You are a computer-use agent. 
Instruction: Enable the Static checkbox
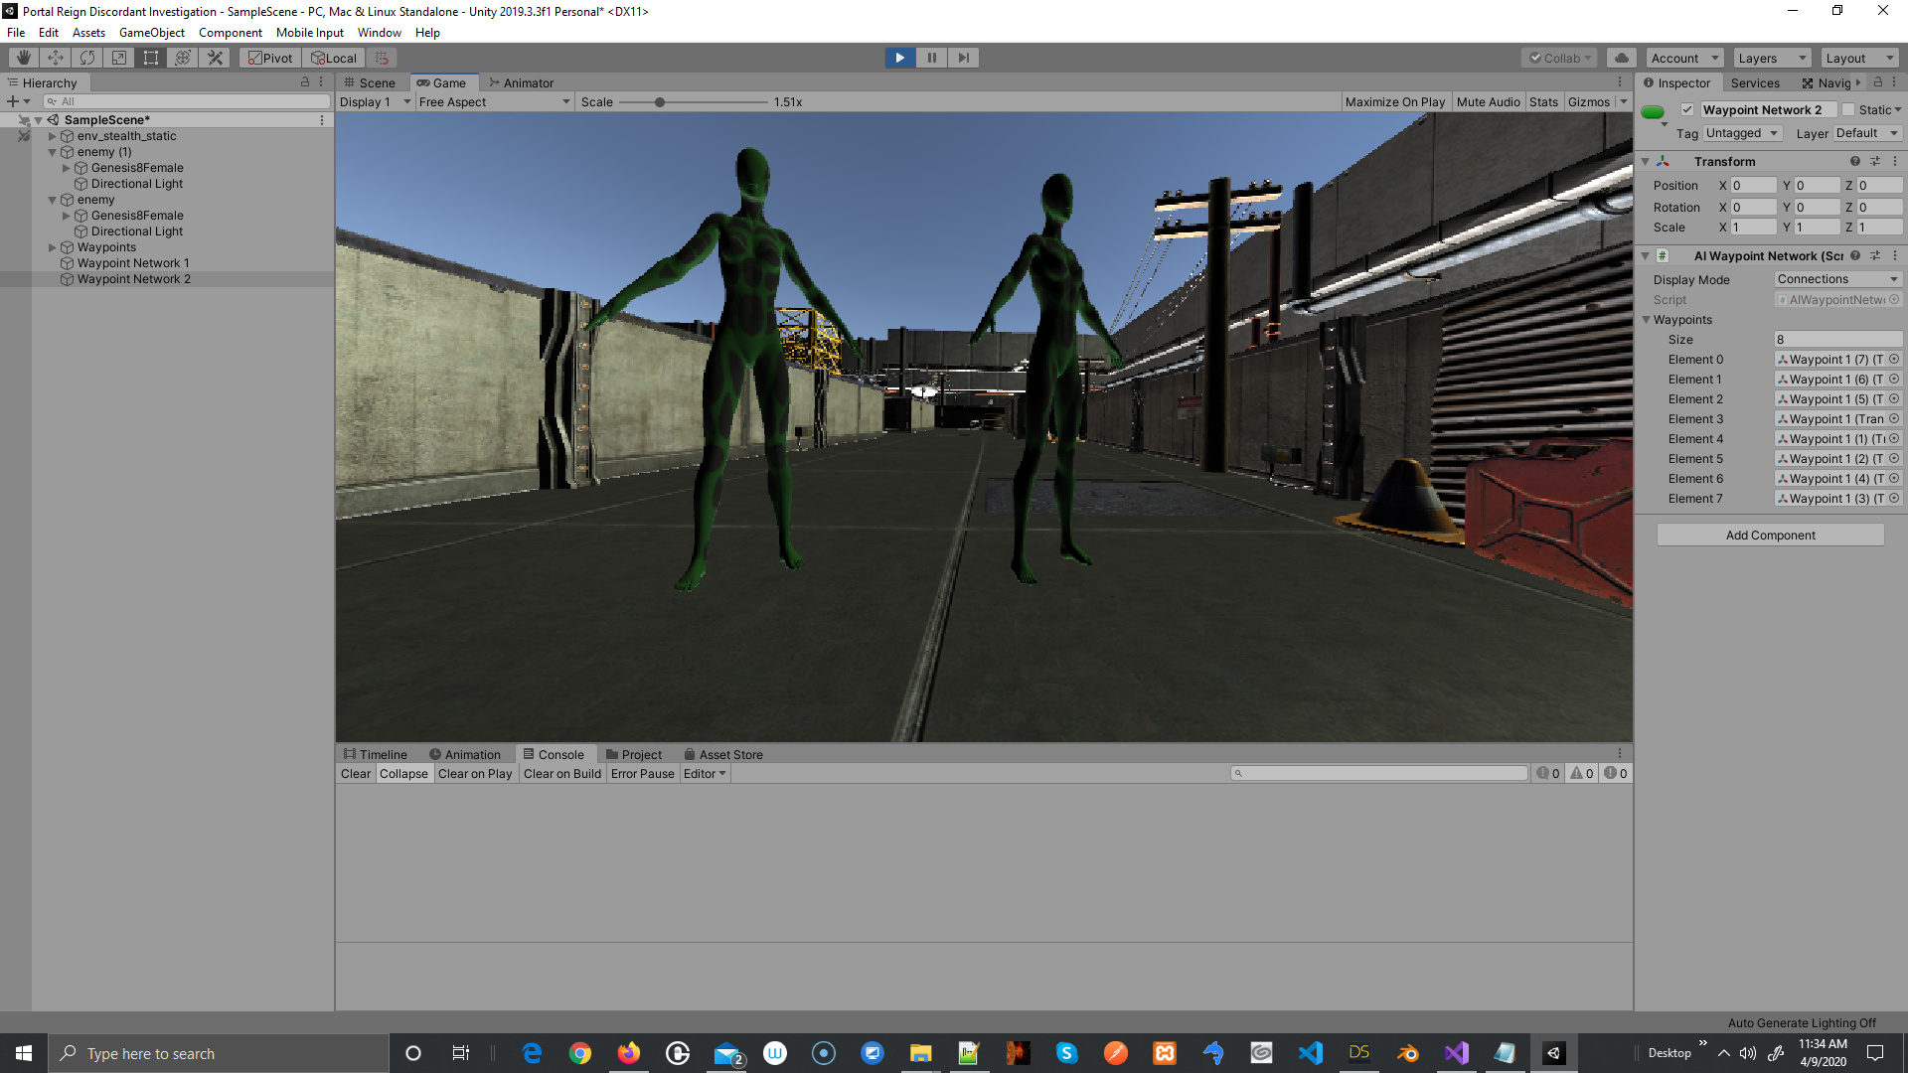pos(1848,109)
